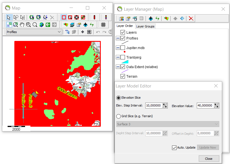
Task: Click the blue add layer arrow icon
Action: [x=150, y=19]
